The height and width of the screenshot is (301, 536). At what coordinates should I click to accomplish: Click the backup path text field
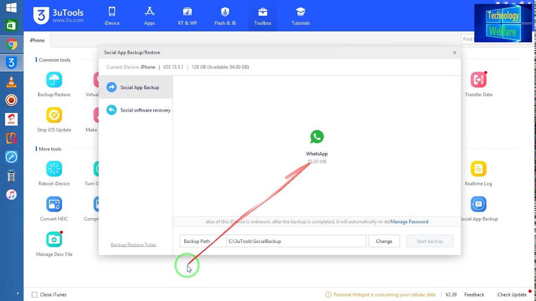(x=296, y=241)
